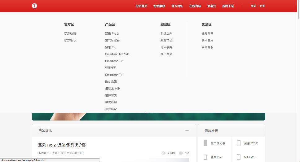Open 科技之外 under 综合区
The image size is (300, 162).
(166, 33)
